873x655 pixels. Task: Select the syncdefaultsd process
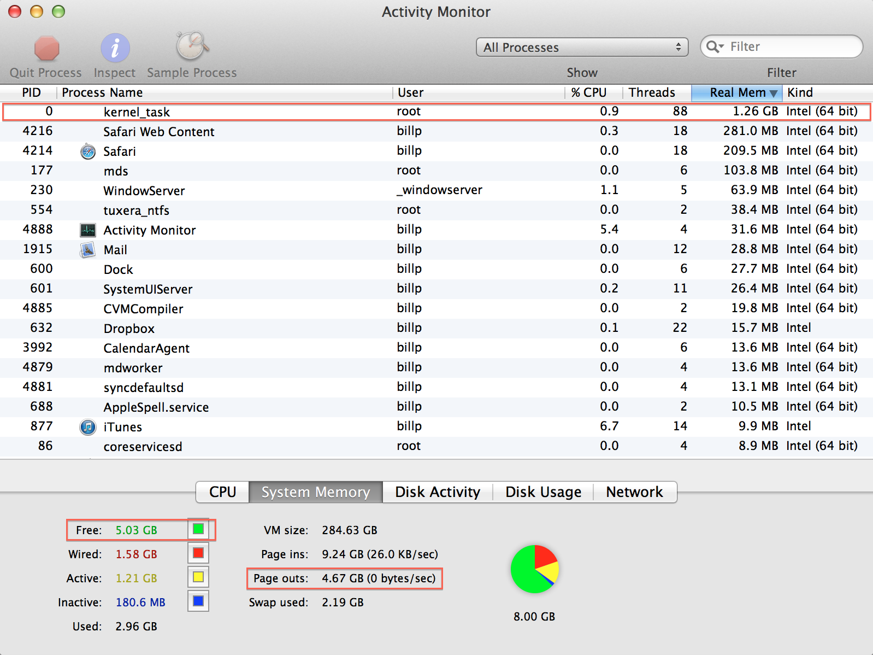click(436, 387)
